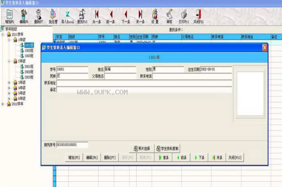
Task: Click the 前条 previous record button in dialog
Action: 181,157
